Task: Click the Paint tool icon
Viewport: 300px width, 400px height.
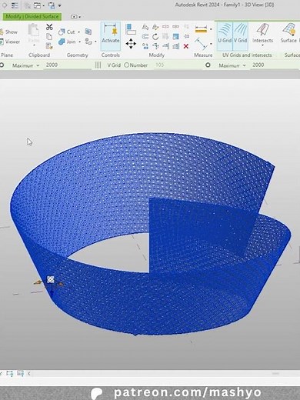Action: (88, 41)
